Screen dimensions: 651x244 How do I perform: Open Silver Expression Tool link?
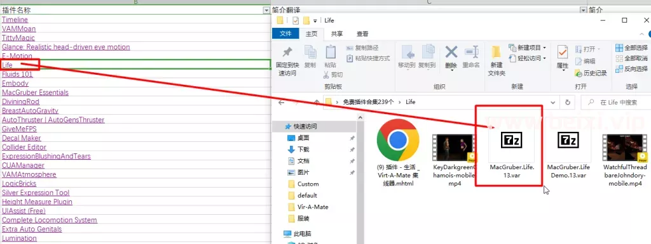[x=36, y=192]
